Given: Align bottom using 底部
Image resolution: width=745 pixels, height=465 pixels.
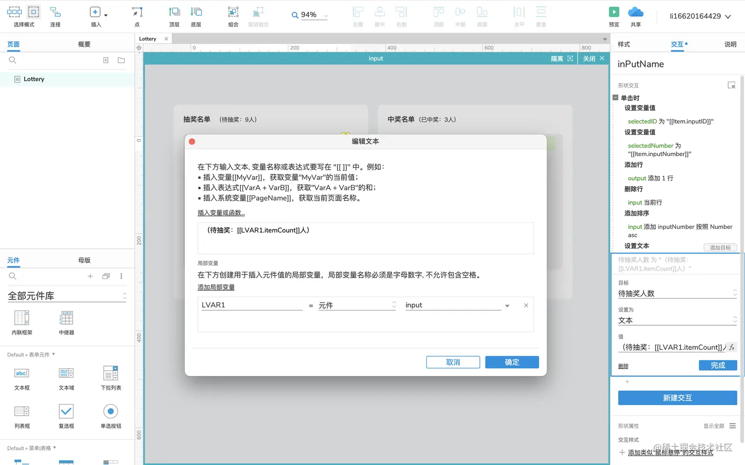Looking at the screenshot, I should [482, 16].
